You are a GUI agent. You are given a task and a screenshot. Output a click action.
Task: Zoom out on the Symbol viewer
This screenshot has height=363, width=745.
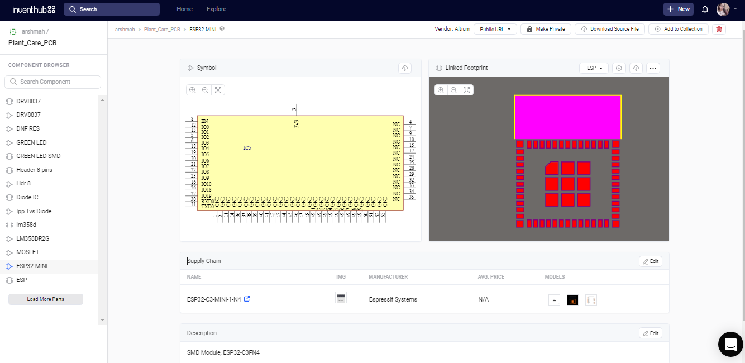pyautogui.click(x=206, y=90)
